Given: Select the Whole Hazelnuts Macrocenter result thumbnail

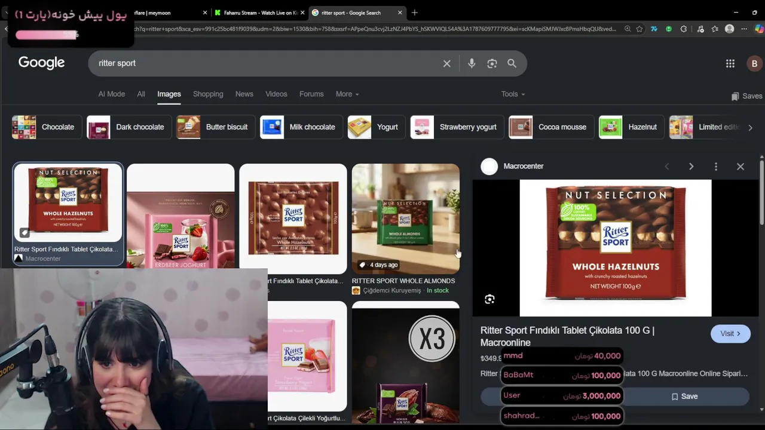Looking at the screenshot, I should coord(68,203).
